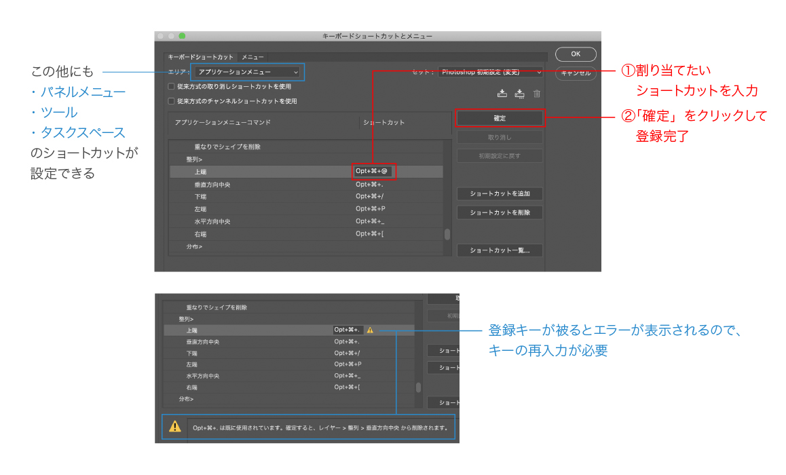Click the create new set from current icon

519,94
